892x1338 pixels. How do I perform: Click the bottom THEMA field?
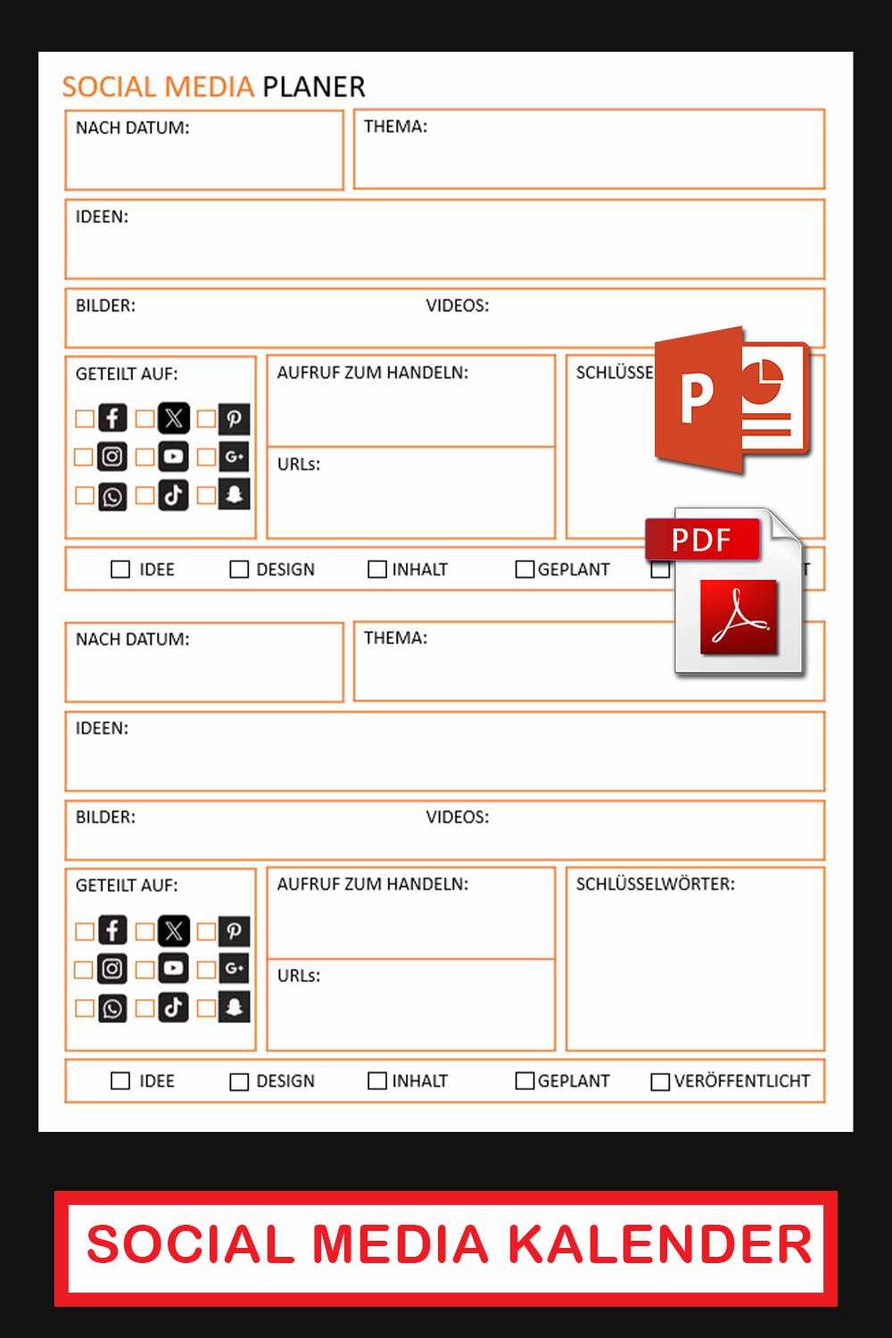click(589, 661)
